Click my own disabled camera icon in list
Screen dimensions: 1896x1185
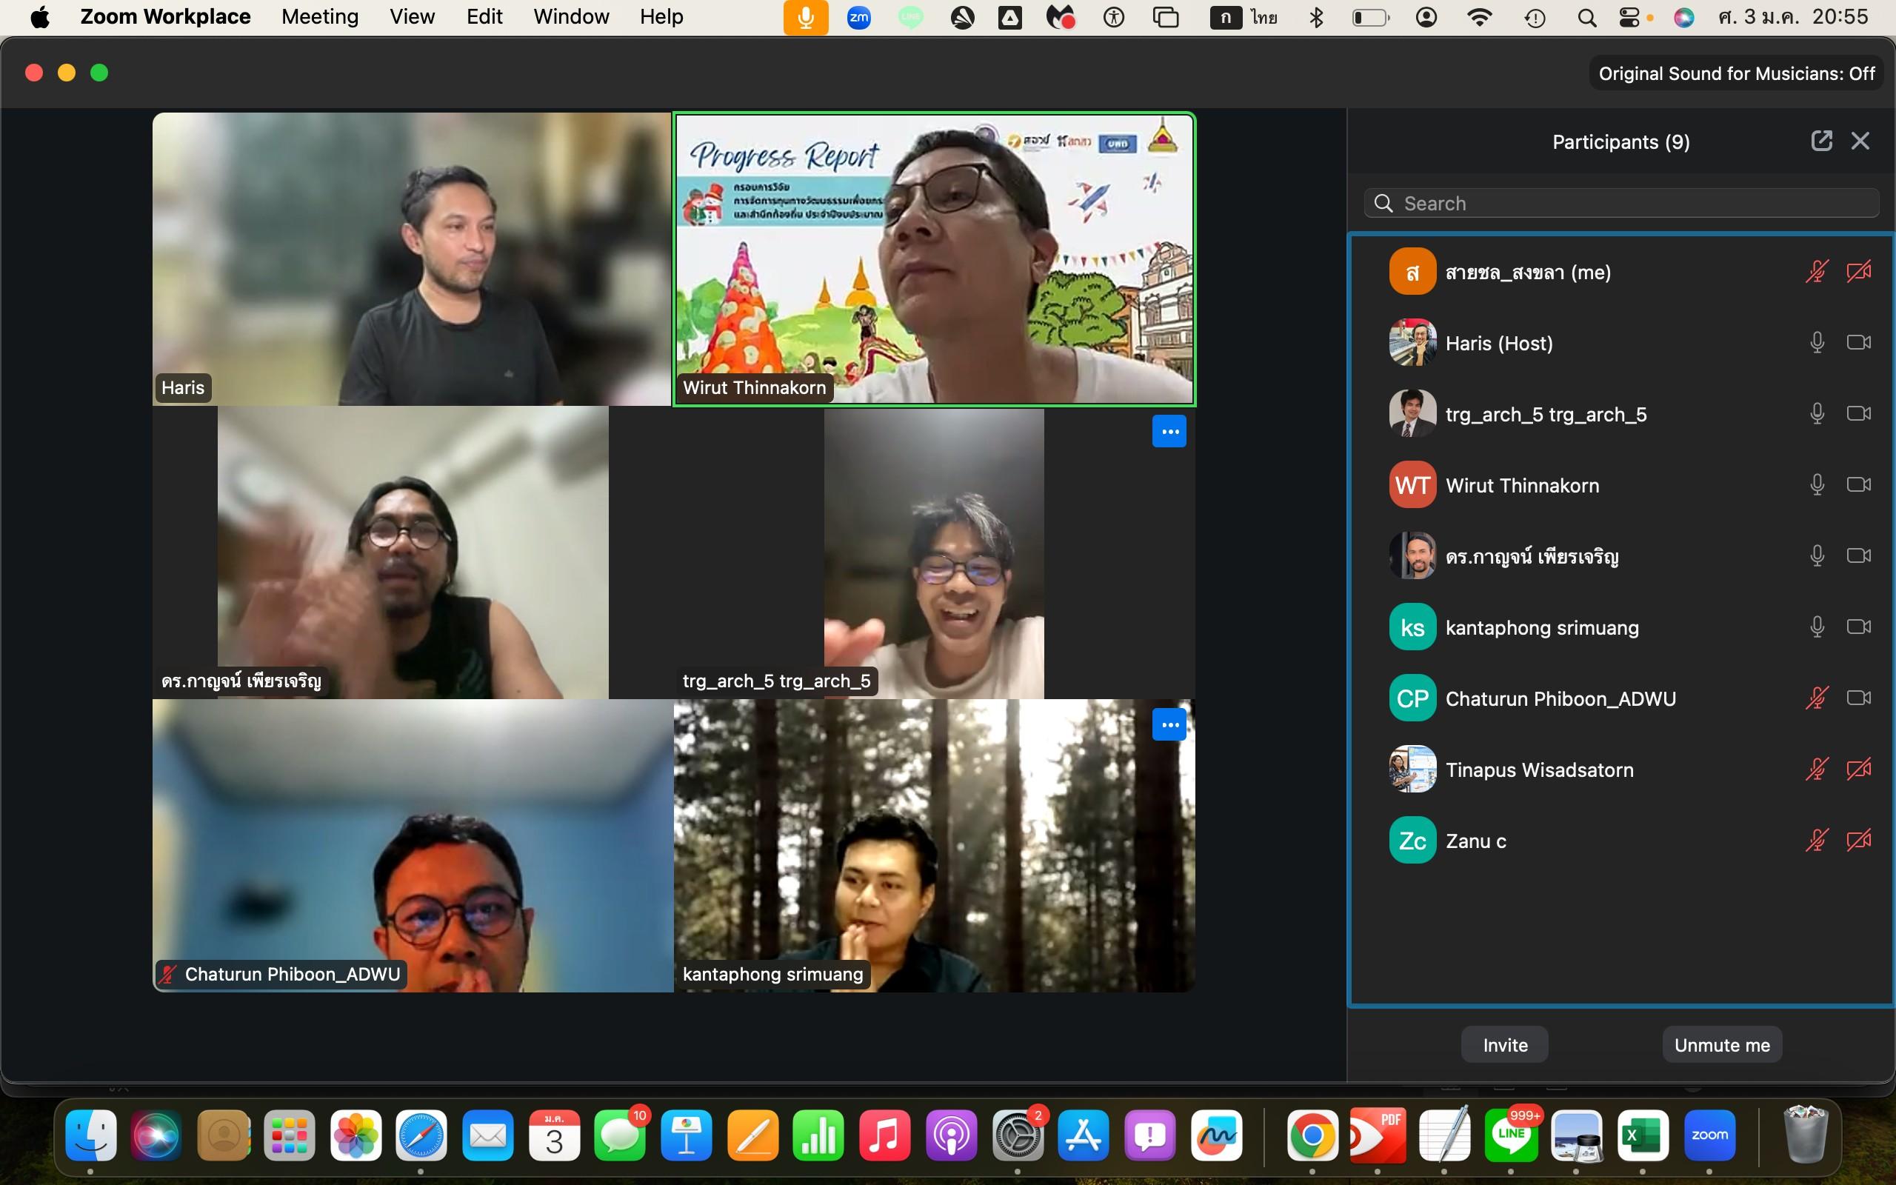[x=1858, y=272]
